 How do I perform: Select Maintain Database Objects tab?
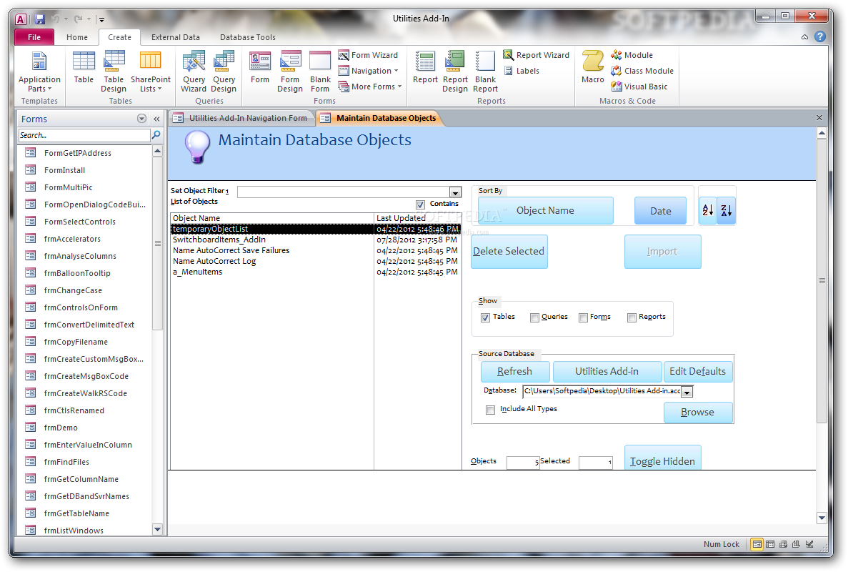(x=379, y=118)
